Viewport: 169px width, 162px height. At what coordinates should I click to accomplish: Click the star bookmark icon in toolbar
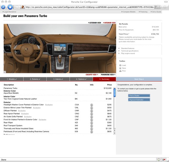(x=10, y=7)
